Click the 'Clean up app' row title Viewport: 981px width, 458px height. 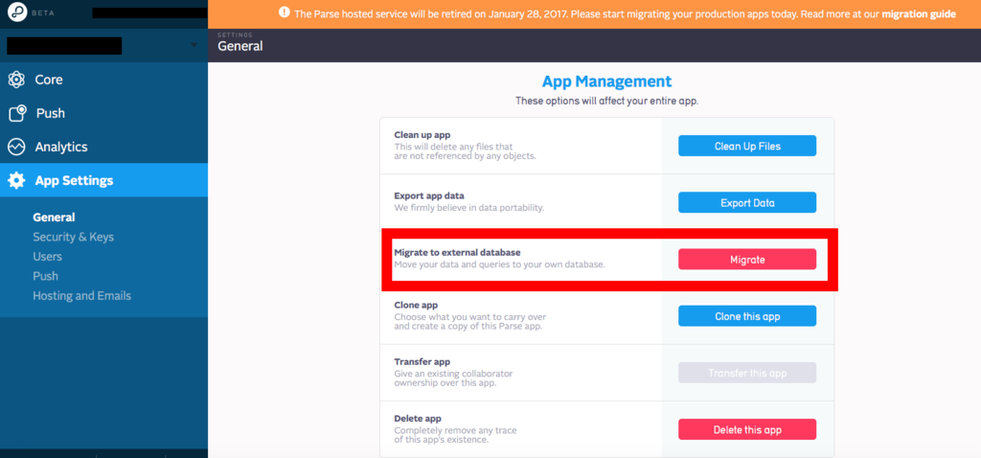[422, 134]
